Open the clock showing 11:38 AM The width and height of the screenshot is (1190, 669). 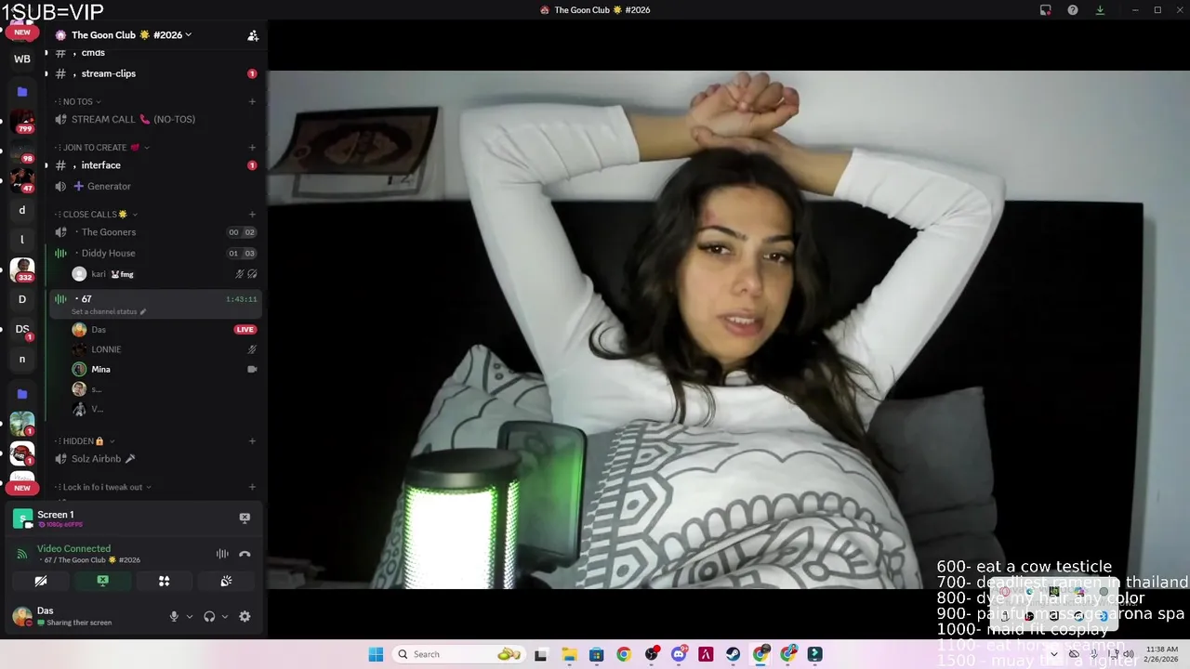pyautogui.click(x=1162, y=654)
